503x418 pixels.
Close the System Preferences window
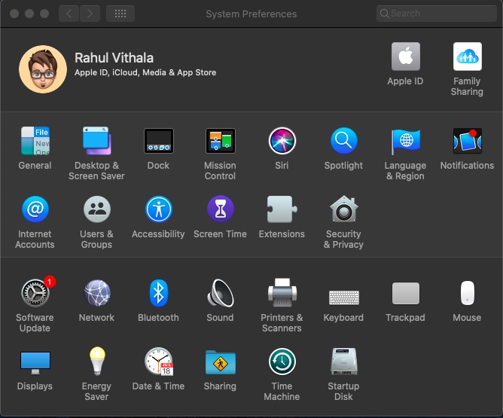(14, 14)
